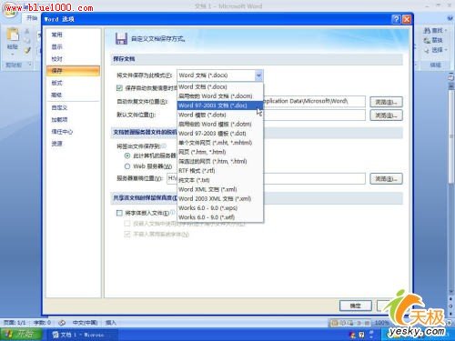Choose Word 文档 (*.docx) in the dropdown list
This screenshot has width=455, height=341.
220,86
